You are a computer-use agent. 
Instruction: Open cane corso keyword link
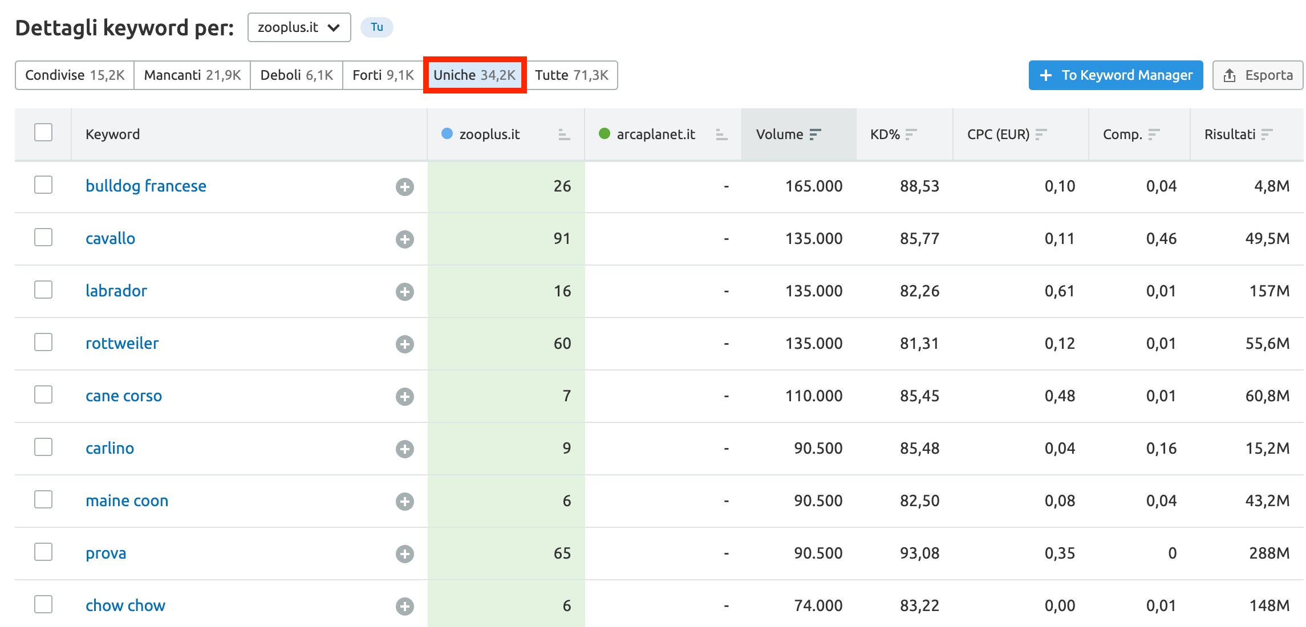click(x=124, y=396)
